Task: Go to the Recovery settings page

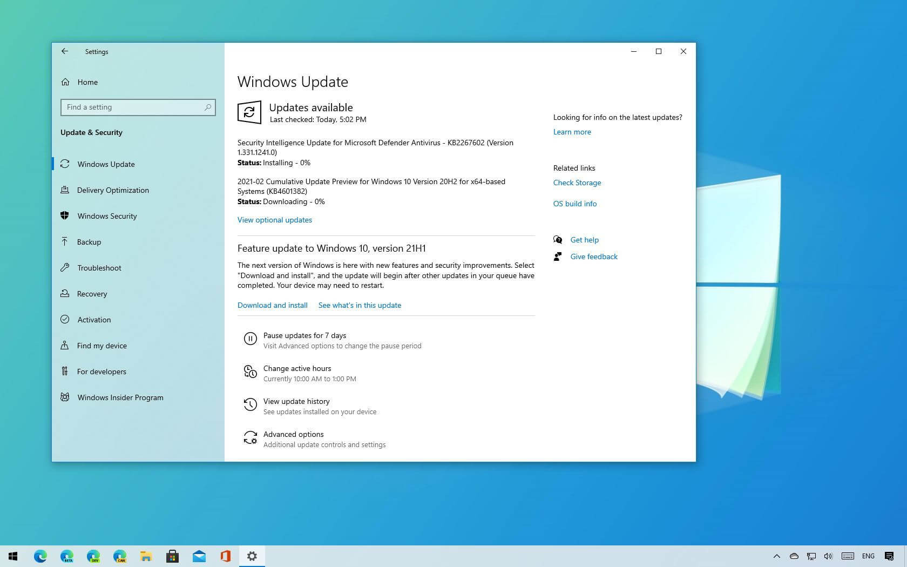Action: 92,294
